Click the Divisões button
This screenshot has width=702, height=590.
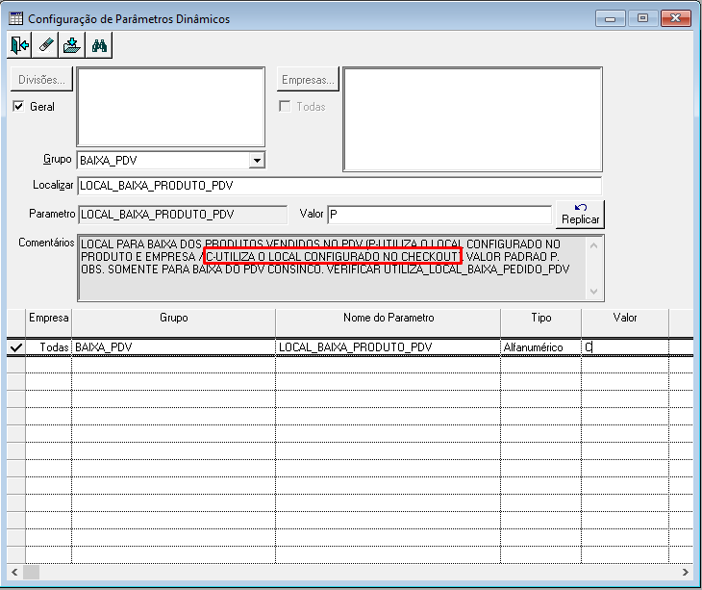(x=41, y=79)
